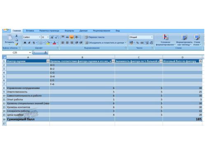Screen dimensions: 206x155
Task: Align text to middle of cell
Action: coord(67,37)
